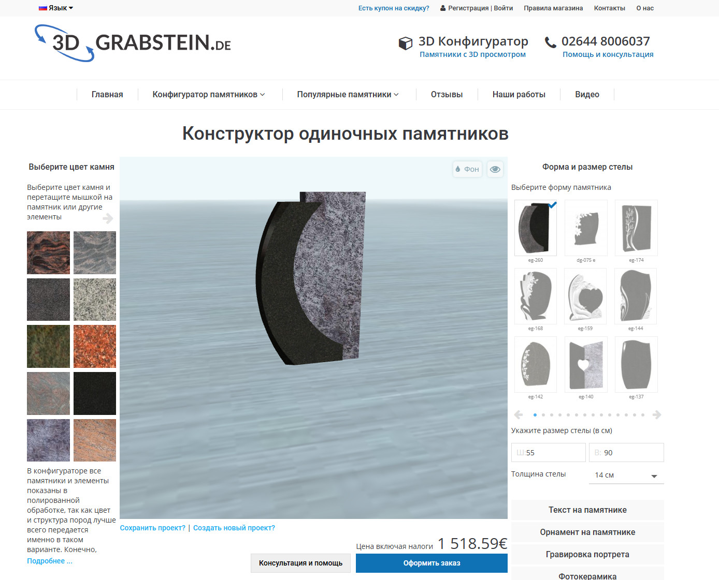The height and width of the screenshot is (580, 719).
Task: Select the currently checked eg-260 monument shape
Action: 535,228
